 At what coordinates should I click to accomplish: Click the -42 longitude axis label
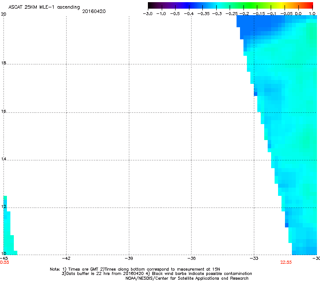coord(66,259)
